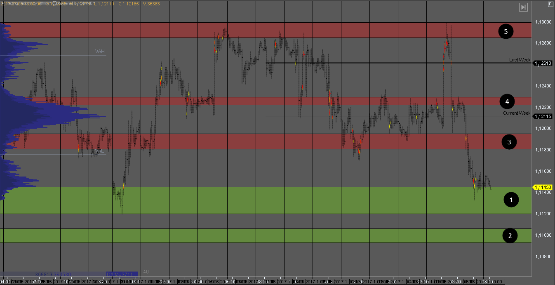
Task: Select the Last Week horizontal line label
Action: pos(520,60)
